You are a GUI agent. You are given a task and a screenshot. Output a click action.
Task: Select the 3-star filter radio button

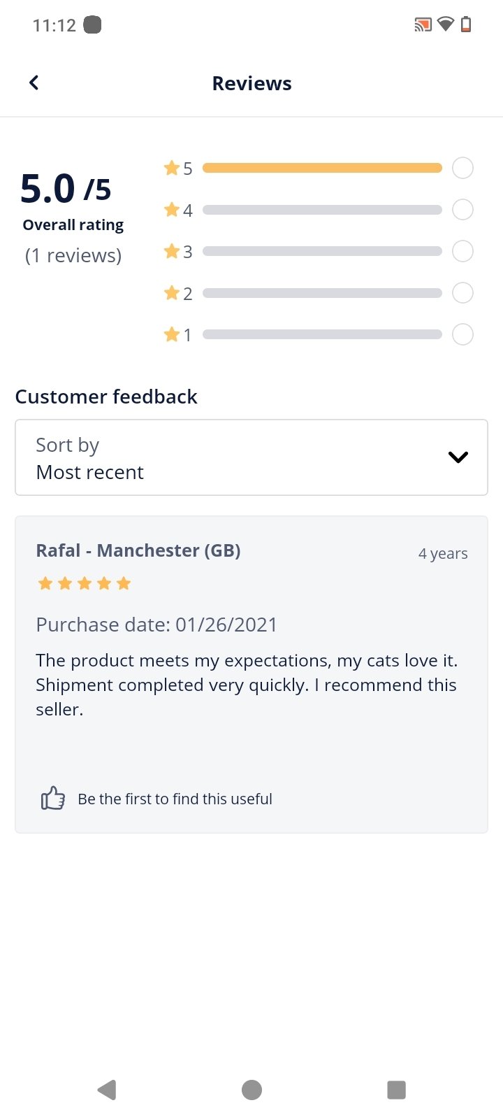[x=462, y=251]
